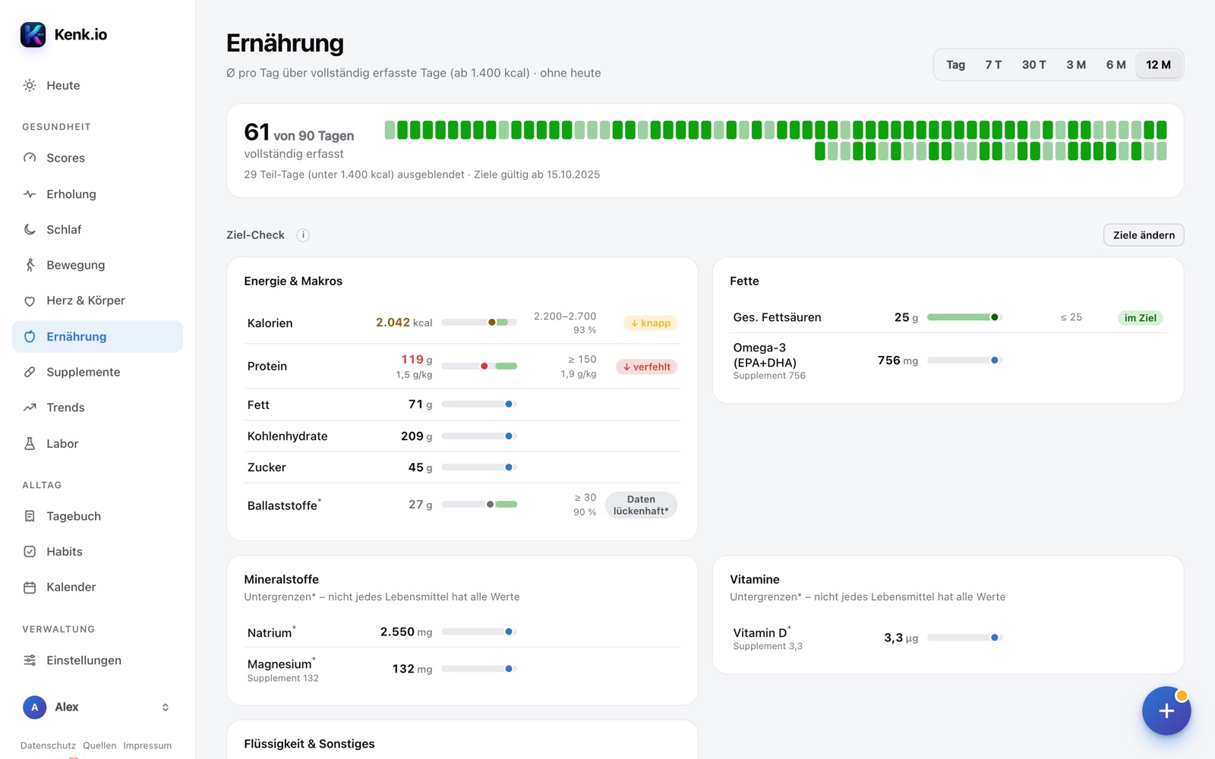Click the Zucker value 45 g

pyautogui.click(x=420, y=468)
